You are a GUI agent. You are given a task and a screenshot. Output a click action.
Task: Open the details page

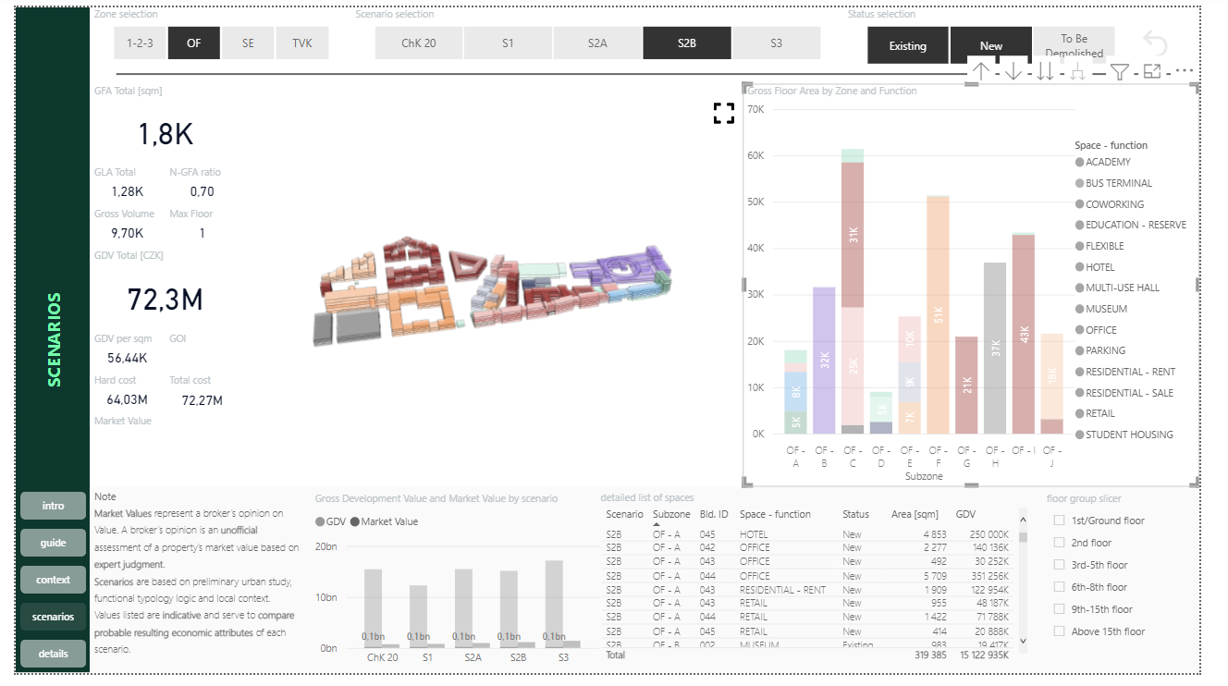54,654
